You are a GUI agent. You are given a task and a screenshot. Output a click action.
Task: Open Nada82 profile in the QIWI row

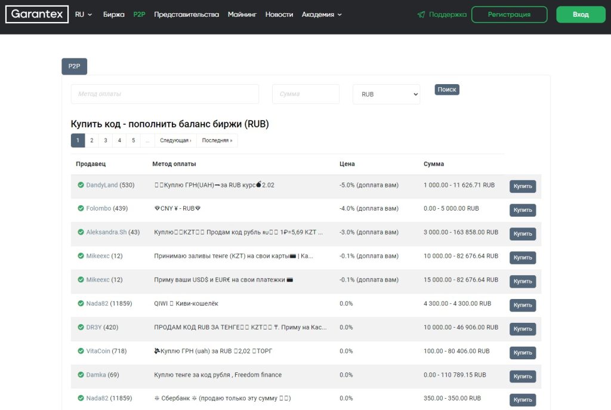[x=97, y=304]
